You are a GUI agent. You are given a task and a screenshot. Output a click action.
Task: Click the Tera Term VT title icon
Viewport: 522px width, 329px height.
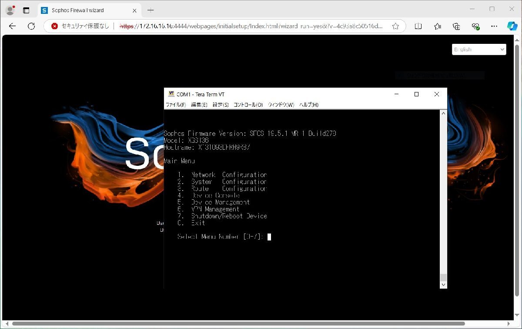(171, 94)
